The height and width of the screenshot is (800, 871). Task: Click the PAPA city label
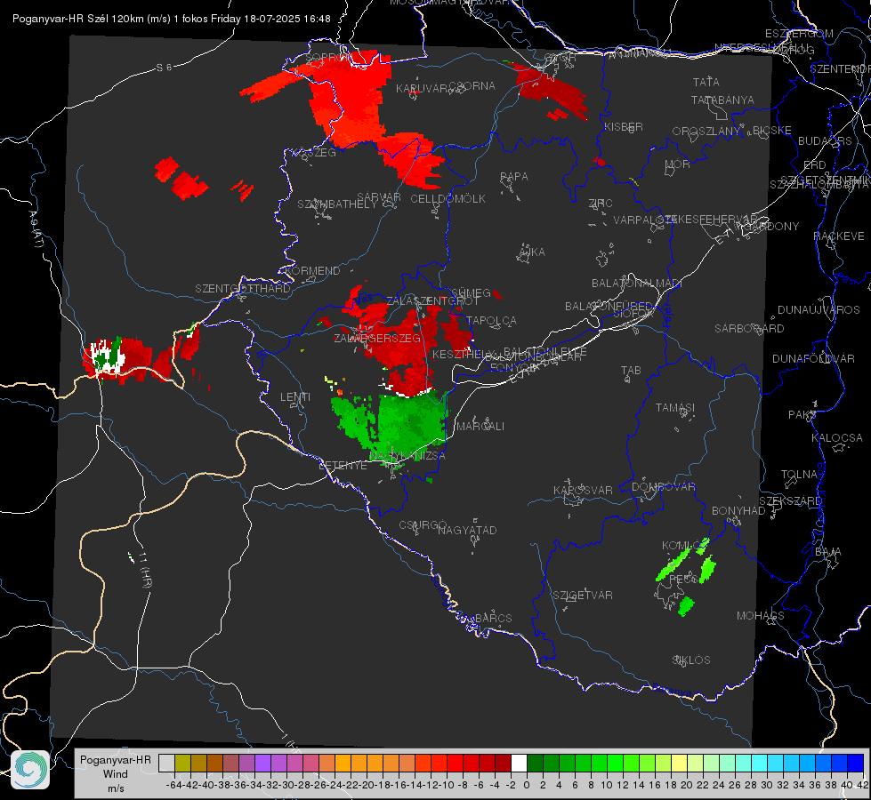tap(514, 177)
